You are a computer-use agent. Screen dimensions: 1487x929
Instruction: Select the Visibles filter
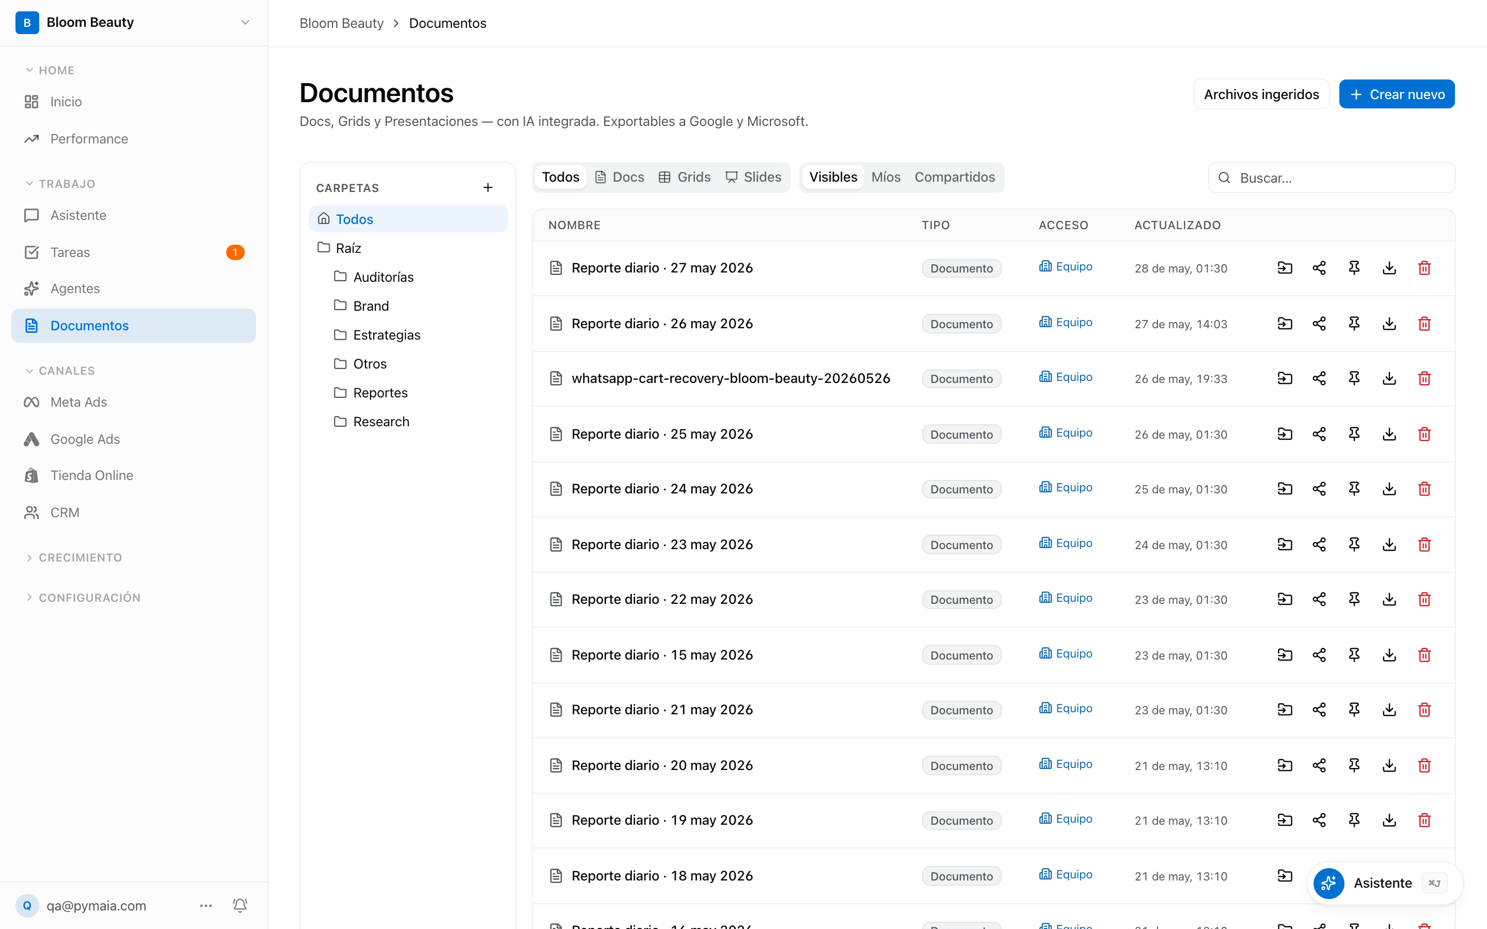tap(833, 177)
